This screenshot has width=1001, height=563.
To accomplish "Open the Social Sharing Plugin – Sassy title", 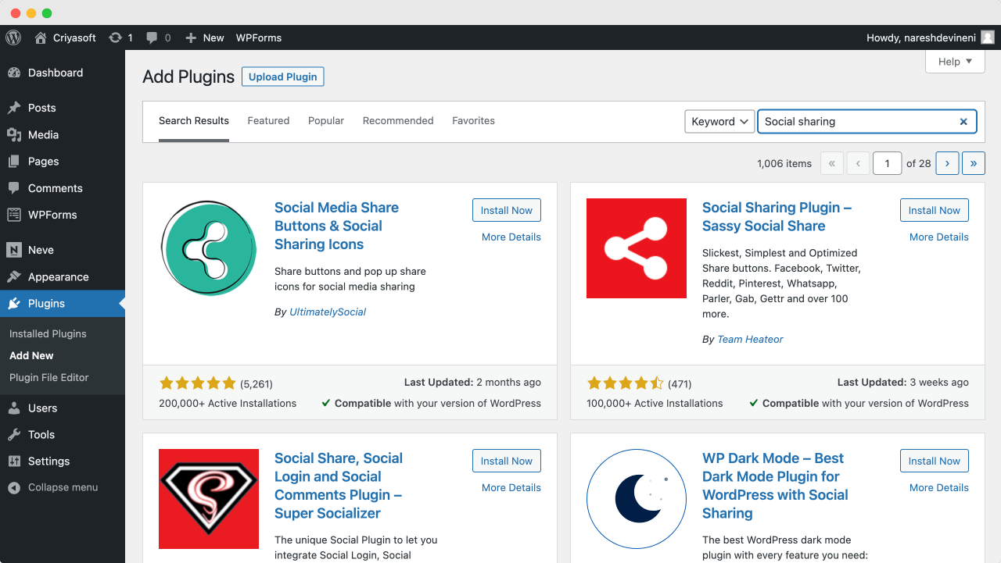I will tap(777, 216).
